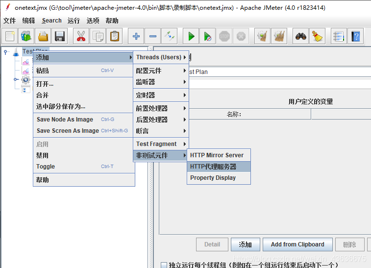
Task: Click the Toggle enable/disable arrows icon
Action: 170,36
